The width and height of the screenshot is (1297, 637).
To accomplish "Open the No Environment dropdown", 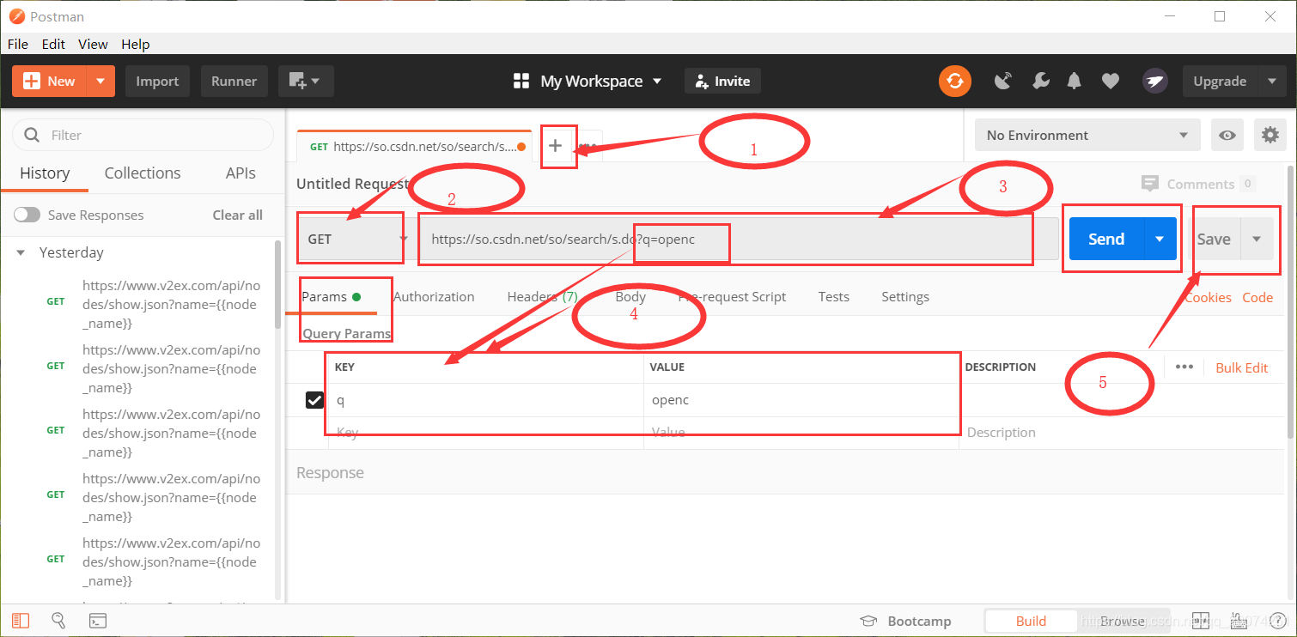I will point(1087,135).
